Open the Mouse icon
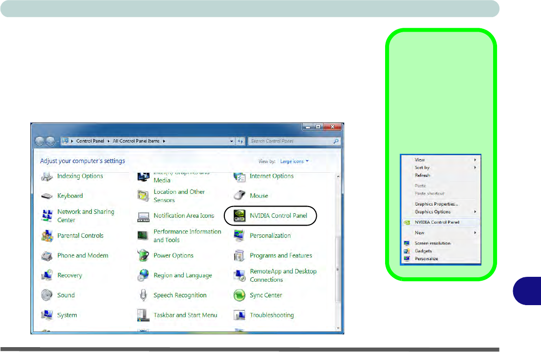 pos(239,195)
